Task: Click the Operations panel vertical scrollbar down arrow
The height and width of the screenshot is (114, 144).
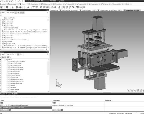Action: tap(48, 48)
